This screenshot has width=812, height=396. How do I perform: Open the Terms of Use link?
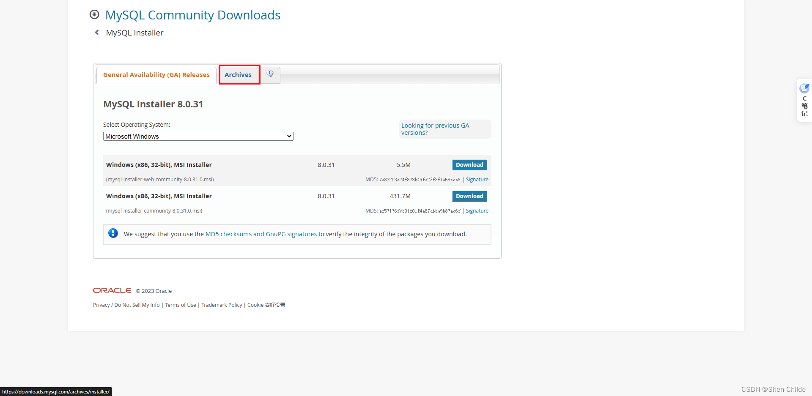tap(181, 305)
